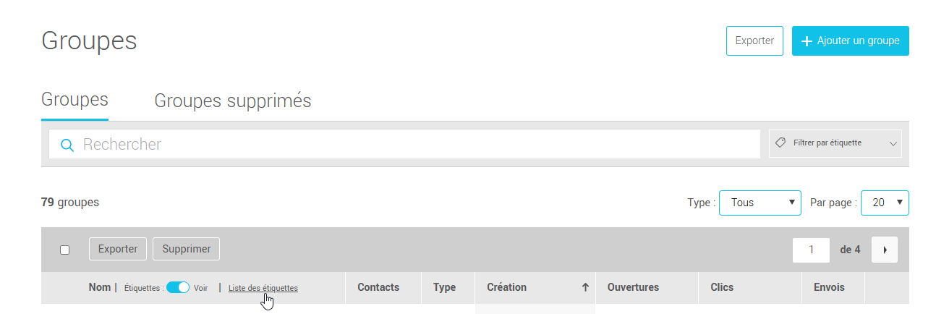Screen dimensions: 936x314
Task: Expand the Type dropdown set to Tous
Action: pos(760,203)
